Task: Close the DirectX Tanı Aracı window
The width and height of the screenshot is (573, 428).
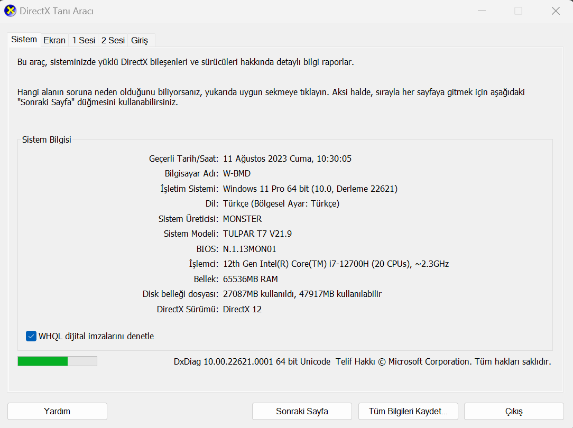Action: tap(556, 11)
